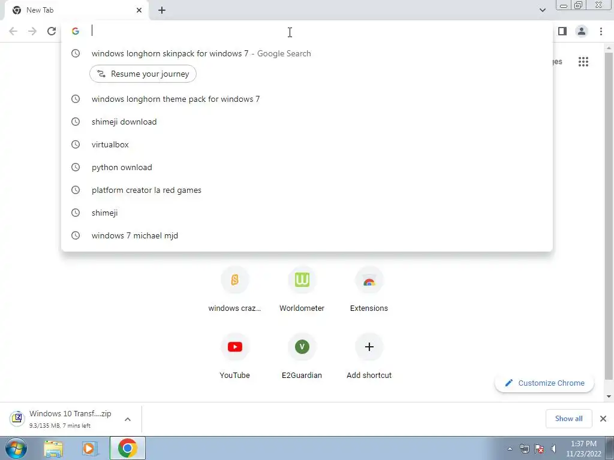Click Show all downloads

(x=568, y=419)
